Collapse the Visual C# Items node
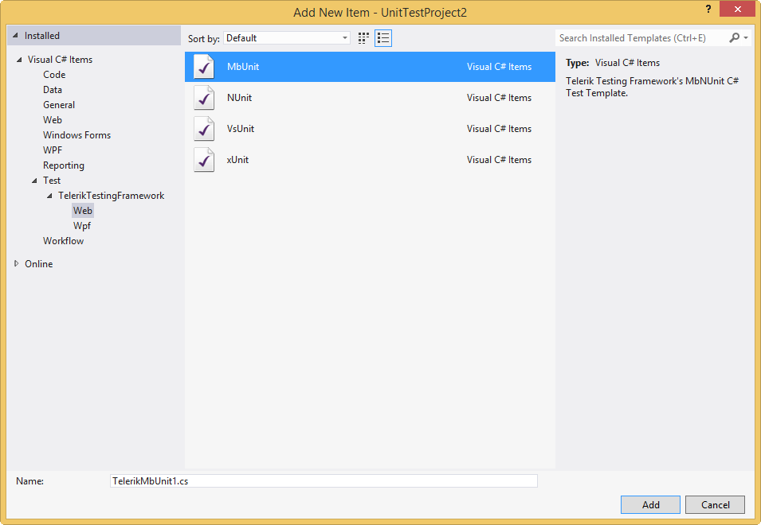The image size is (761, 525). coord(19,60)
